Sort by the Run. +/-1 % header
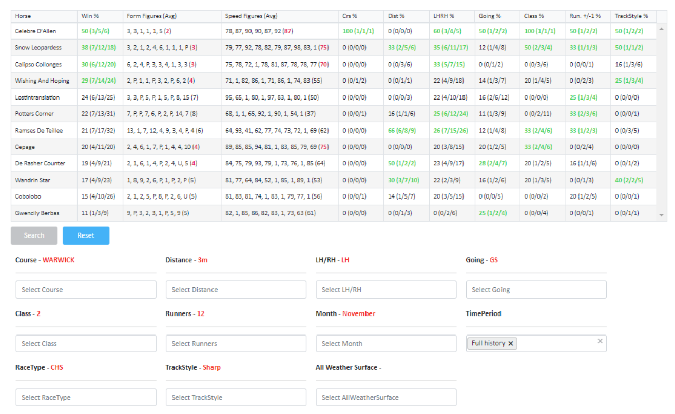Viewport: 675px width, 414px height. [x=588, y=16]
